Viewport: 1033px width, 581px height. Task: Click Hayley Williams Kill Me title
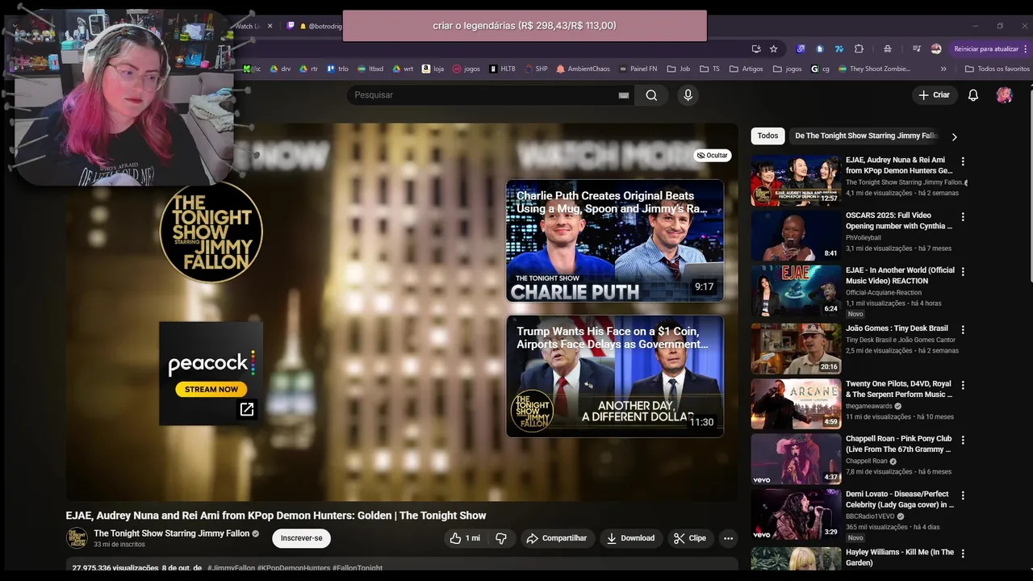900,558
